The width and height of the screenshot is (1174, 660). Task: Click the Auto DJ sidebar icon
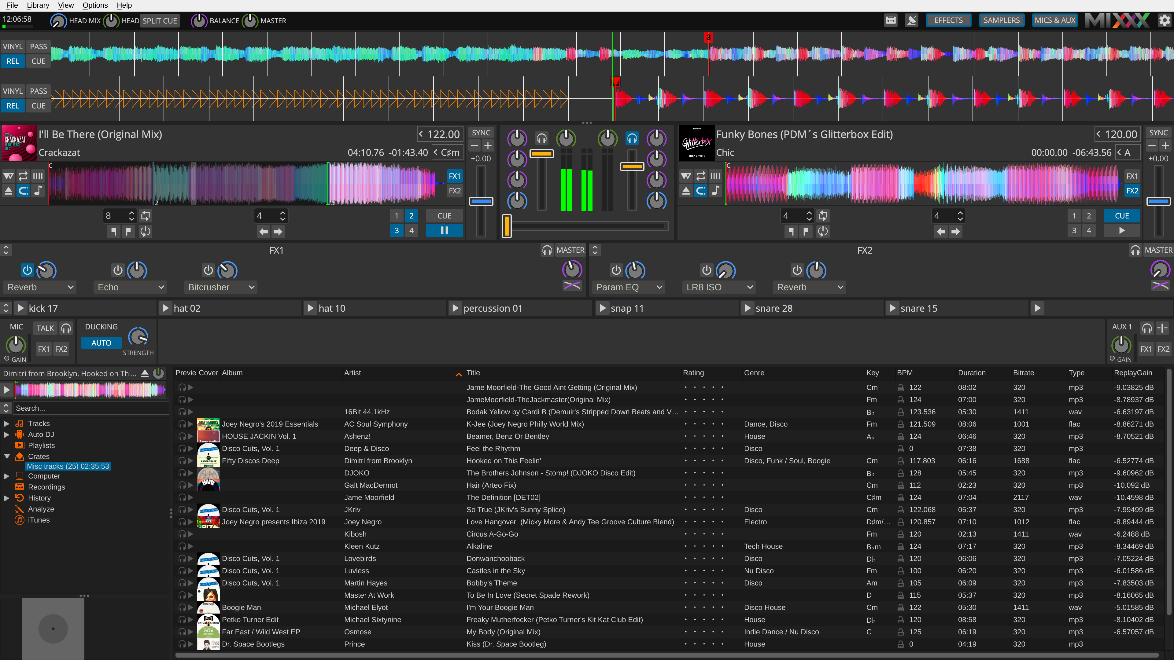coord(19,435)
